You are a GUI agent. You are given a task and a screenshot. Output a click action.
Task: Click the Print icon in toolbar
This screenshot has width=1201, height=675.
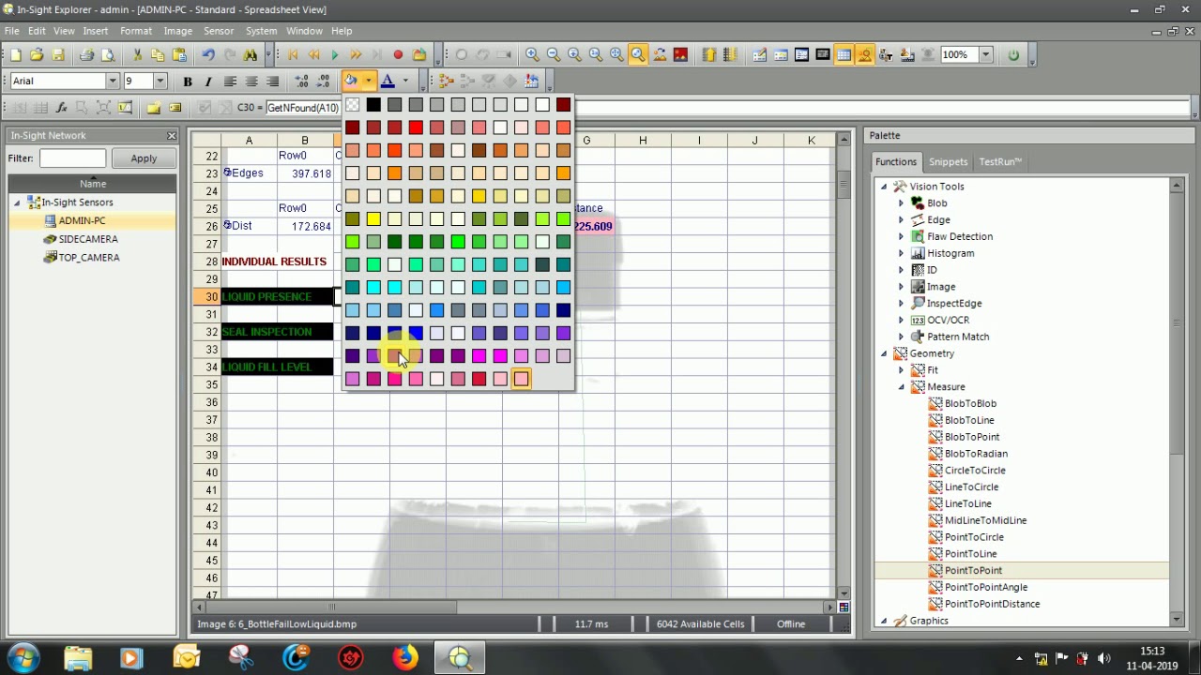point(86,55)
